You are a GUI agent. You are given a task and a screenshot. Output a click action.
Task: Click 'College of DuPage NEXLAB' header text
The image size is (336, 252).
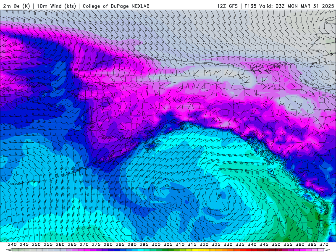tap(116, 6)
